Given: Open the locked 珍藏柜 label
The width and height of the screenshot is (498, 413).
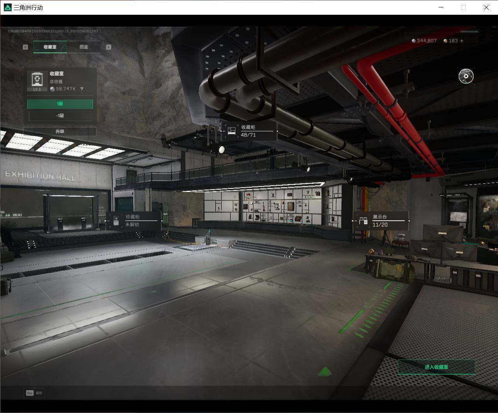Looking at the screenshot, I should coord(134,221).
